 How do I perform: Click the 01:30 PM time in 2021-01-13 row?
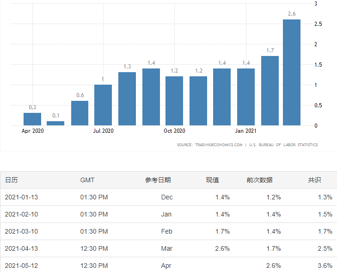click(94, 197)
